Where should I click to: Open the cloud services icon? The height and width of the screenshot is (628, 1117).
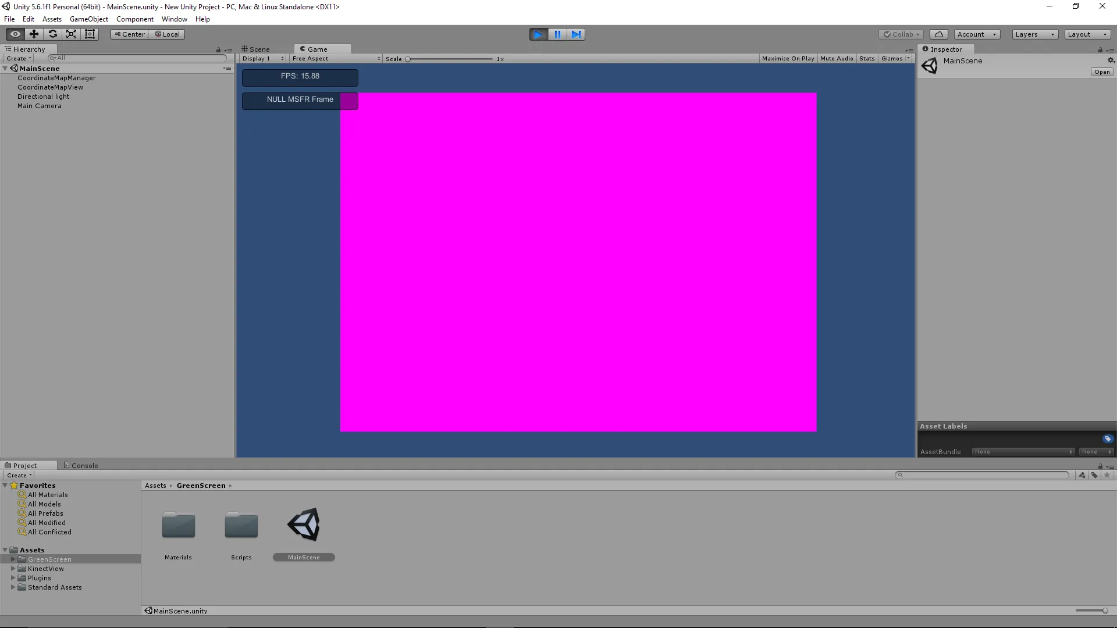[938, 34]
